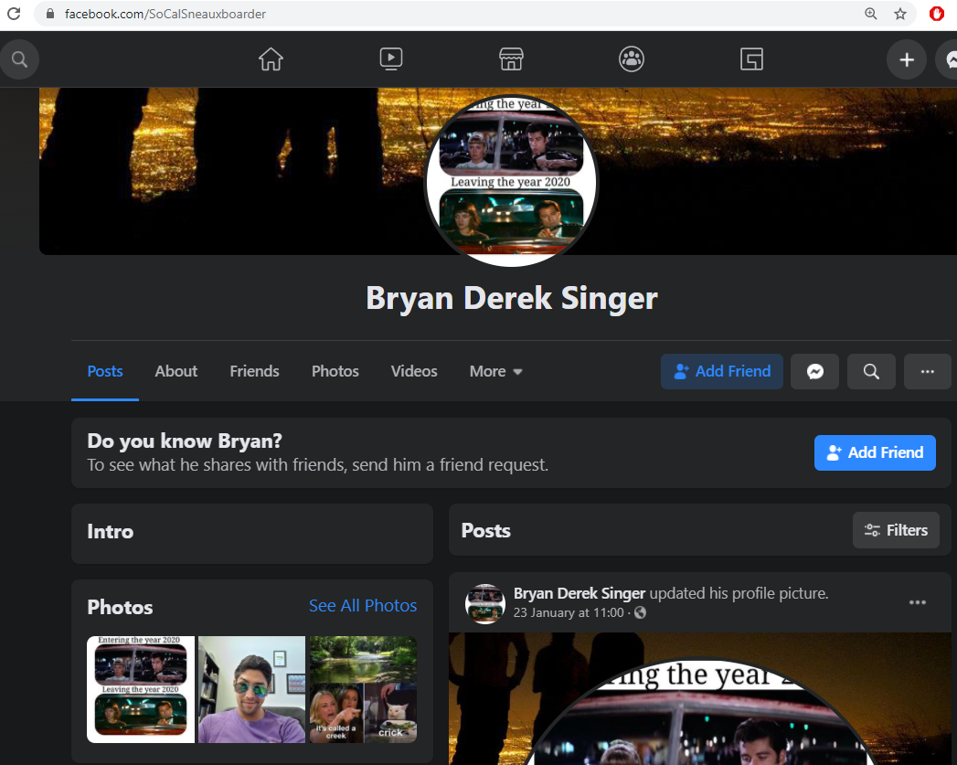Open the Gaming icon in top bar
957x765 pixels.
click(x=752, y=59)
